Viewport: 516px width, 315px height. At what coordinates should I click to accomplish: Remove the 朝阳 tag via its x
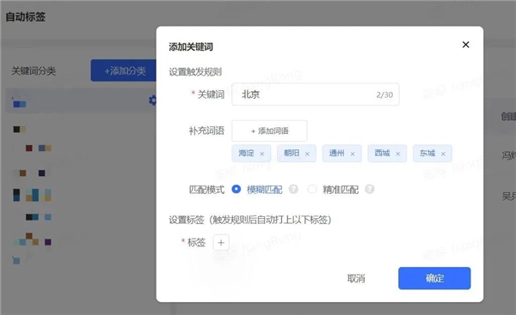(307, 154)
